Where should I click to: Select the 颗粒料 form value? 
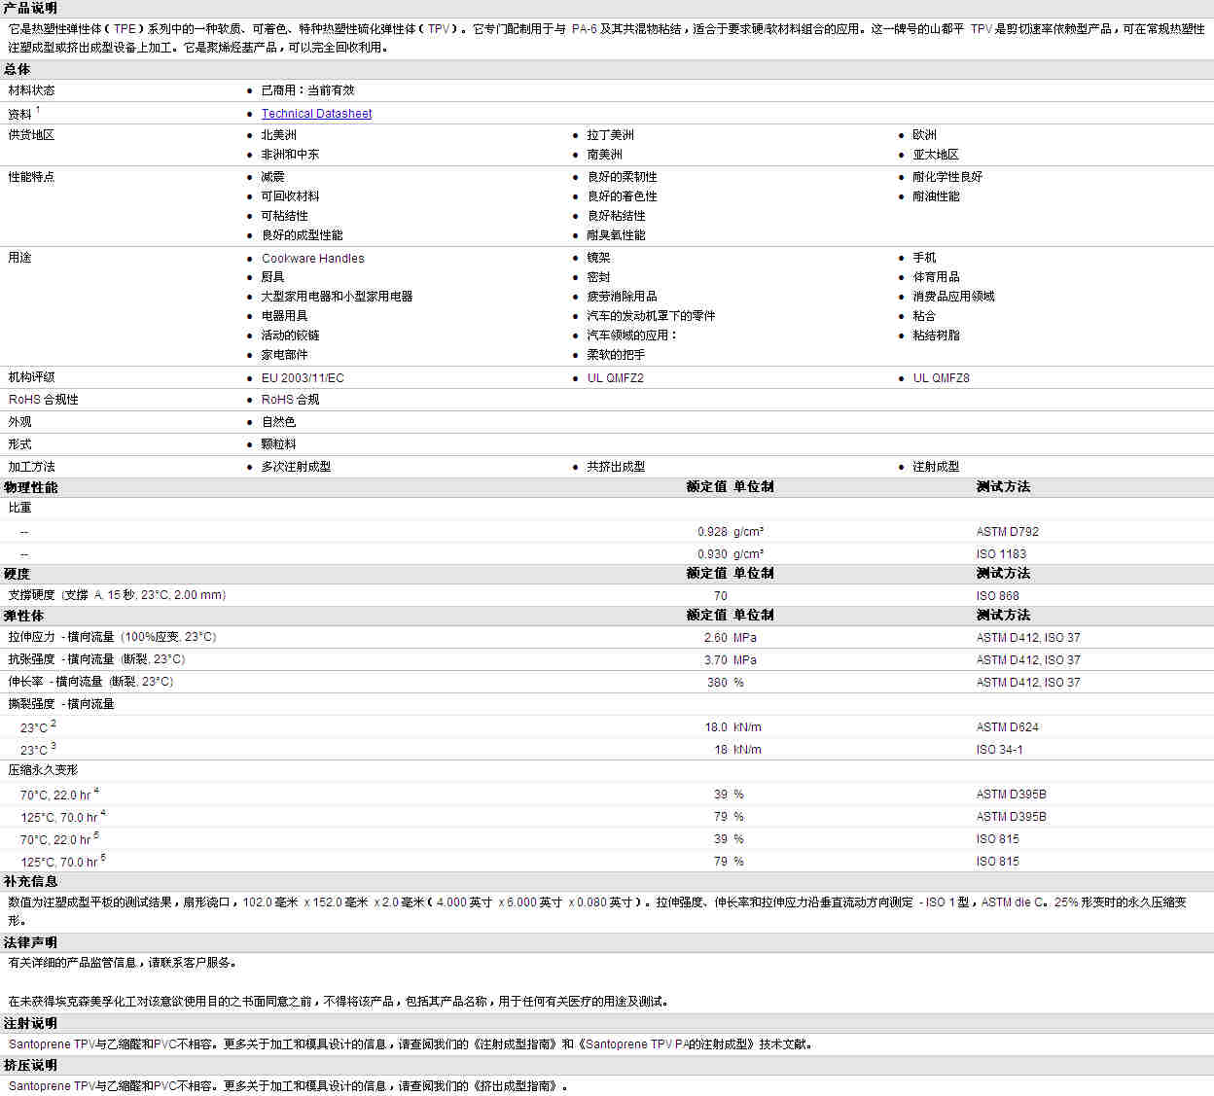click(279, 444)
